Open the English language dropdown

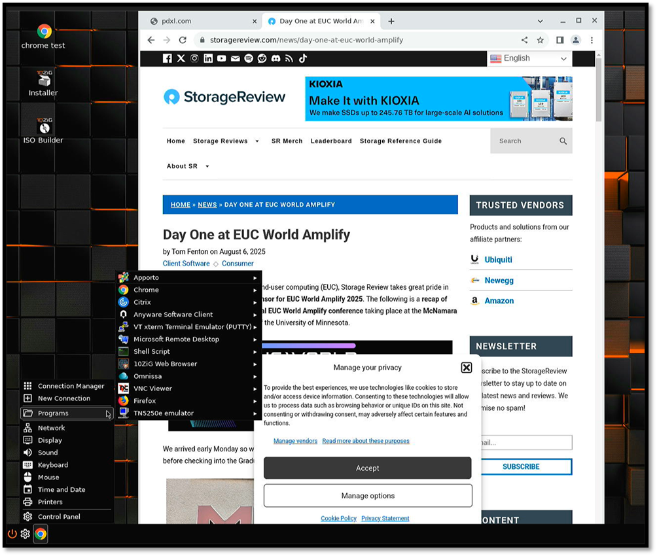click(529, 59)
